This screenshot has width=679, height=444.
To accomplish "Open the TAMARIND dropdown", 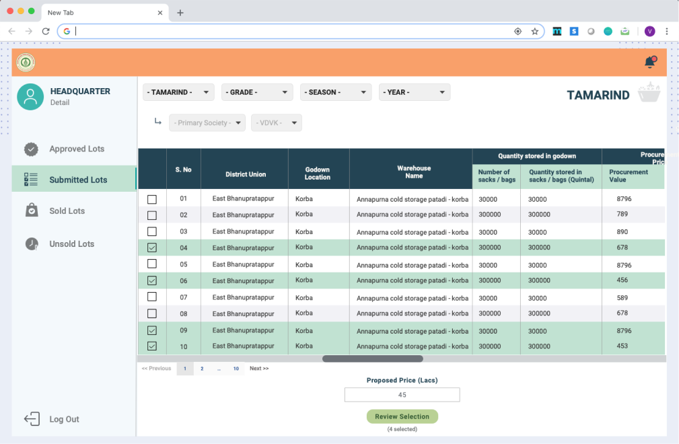I will pos(178,92).
